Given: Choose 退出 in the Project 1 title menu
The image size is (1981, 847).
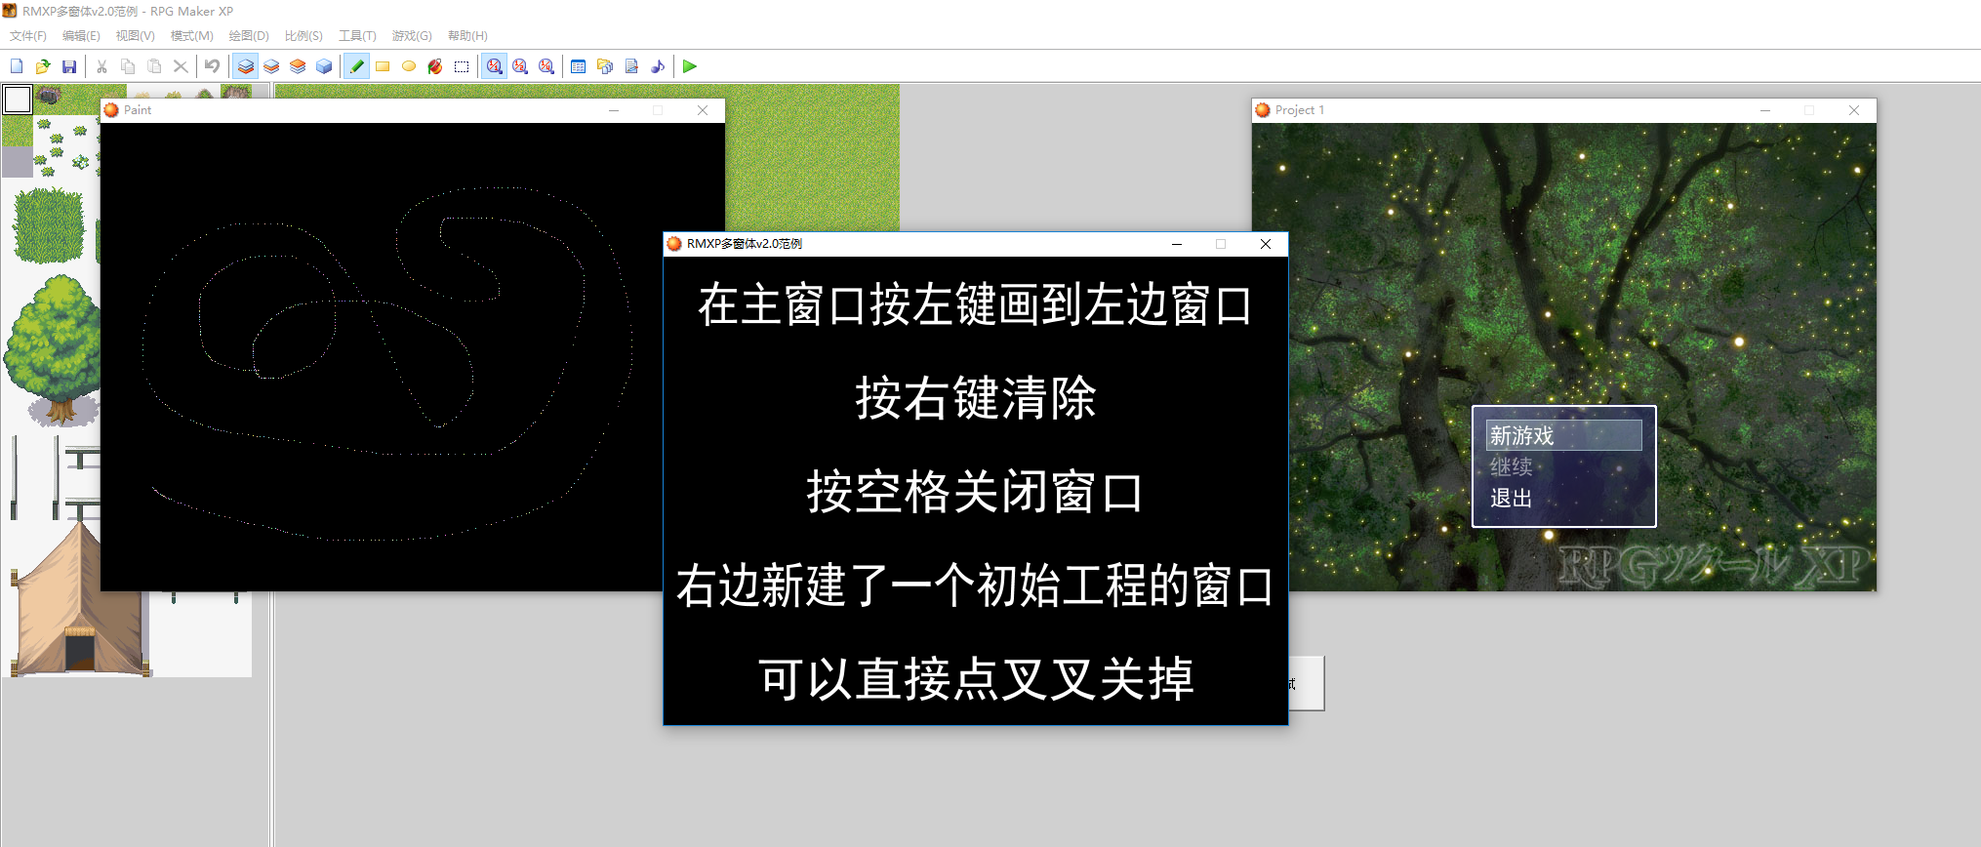Looking at the screenshot, I should pos(1511,499).
